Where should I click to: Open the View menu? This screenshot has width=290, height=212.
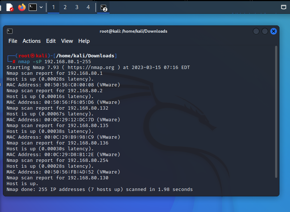(67, 41)
